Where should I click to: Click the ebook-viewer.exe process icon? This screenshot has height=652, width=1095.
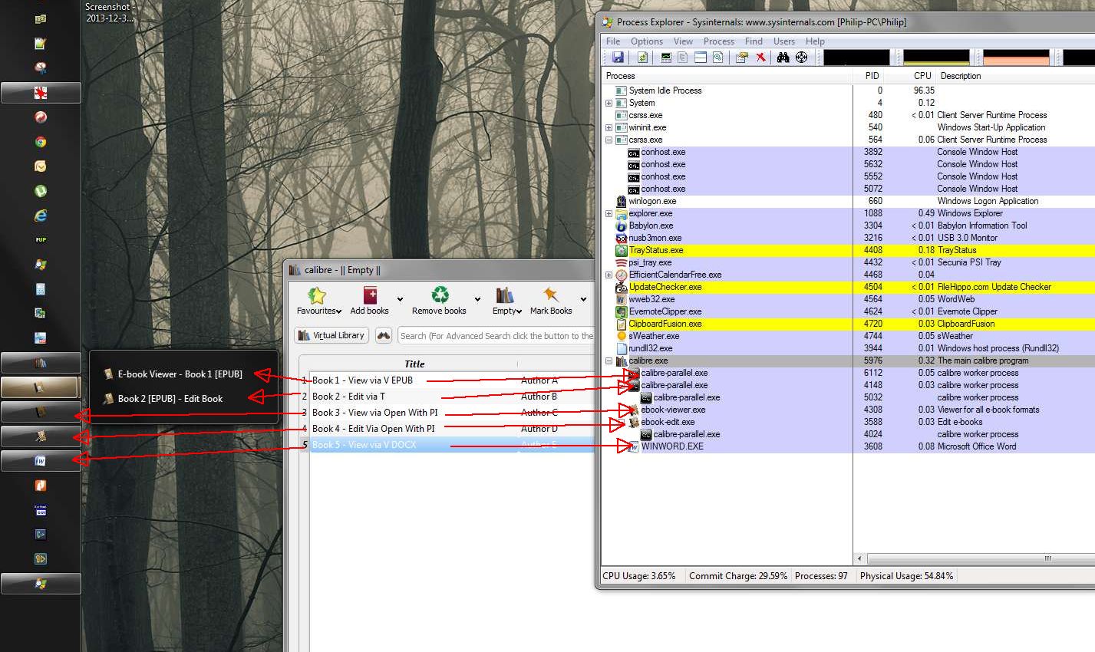pyautogui.click(x=634, y=410)
